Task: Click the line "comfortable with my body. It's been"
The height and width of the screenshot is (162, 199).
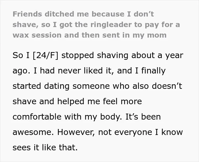Action: (x=87, y=117)
